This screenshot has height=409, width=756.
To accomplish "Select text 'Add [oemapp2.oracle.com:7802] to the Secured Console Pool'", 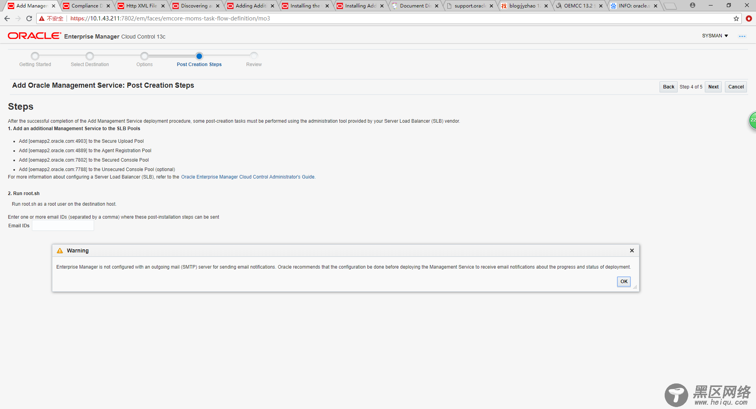I will [x=84, y=160].
